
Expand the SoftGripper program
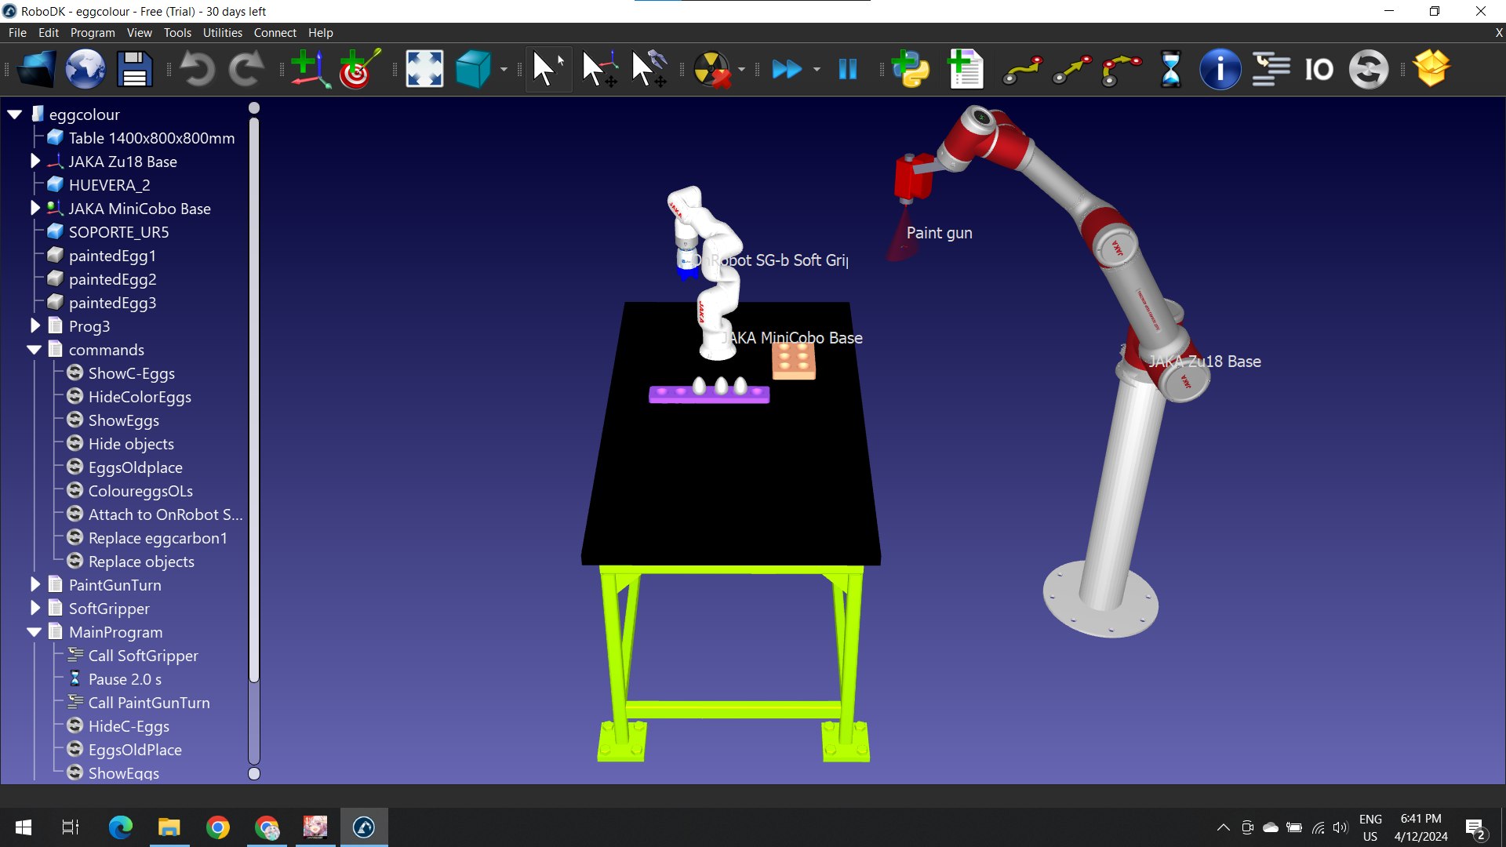35,609
